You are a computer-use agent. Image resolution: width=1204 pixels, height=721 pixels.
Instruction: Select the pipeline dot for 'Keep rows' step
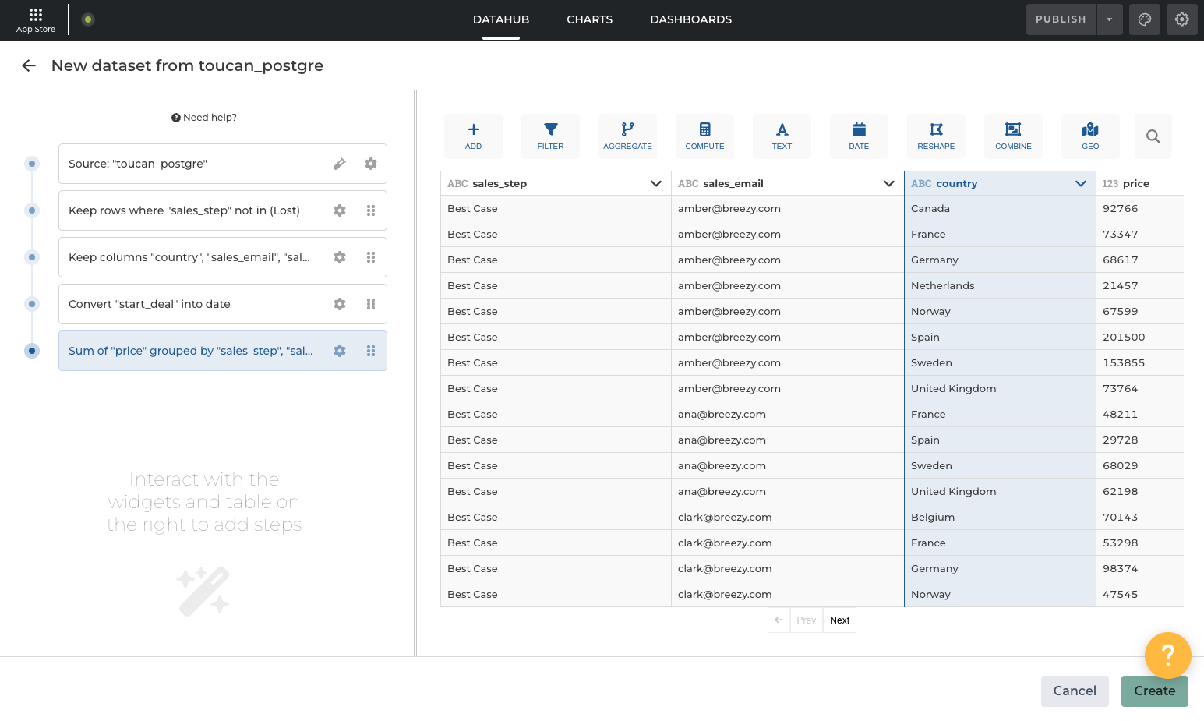coord(32,210)
